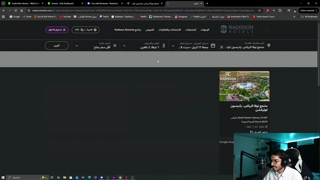Open the Nightbot Dashboard bookmark
This screenshot has width=320, height=180.
tap(123, 16)
